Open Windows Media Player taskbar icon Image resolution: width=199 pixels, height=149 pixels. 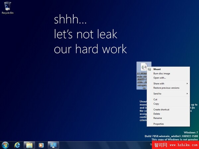tap(41, 145)
